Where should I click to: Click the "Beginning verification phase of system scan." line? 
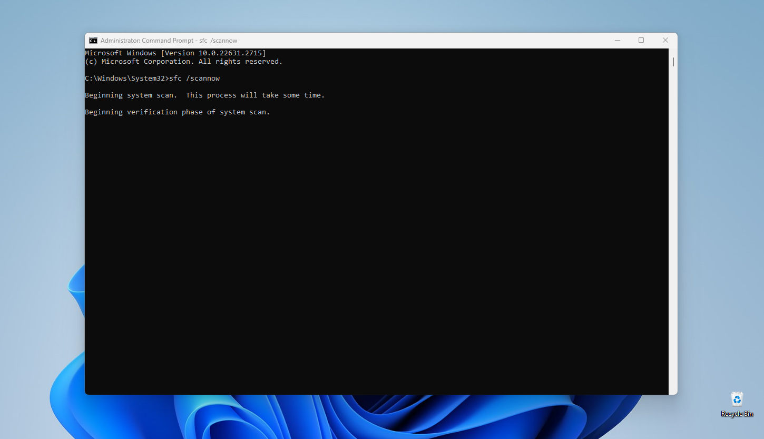tap(178, 112)
